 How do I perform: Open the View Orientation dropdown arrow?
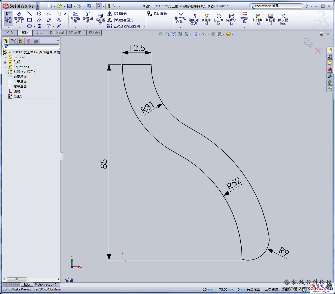[x=190, y=34]
